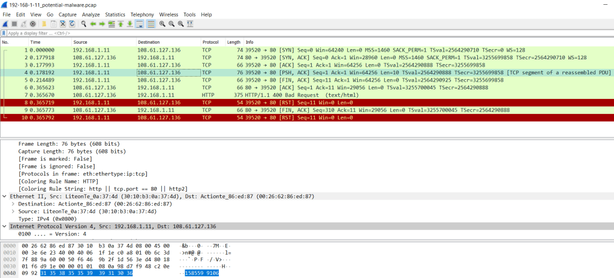
Task: Click the find packet magnifier icon
Action: click(84, 23)
